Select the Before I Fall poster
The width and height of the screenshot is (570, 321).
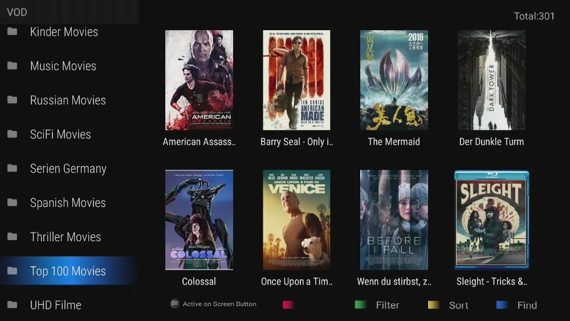[394, 220]
